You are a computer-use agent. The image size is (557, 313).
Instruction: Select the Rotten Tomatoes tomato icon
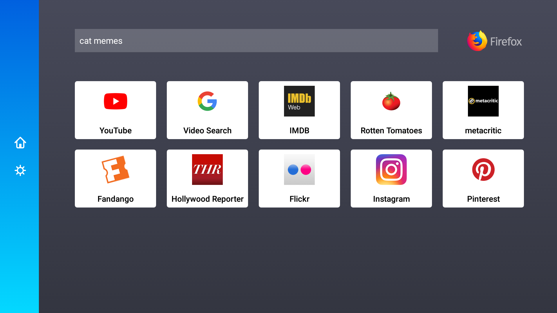(x=391, y=101)
